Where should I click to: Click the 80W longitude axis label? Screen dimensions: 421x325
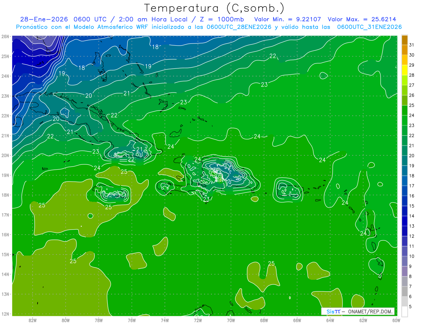click(x=66, y=320)
